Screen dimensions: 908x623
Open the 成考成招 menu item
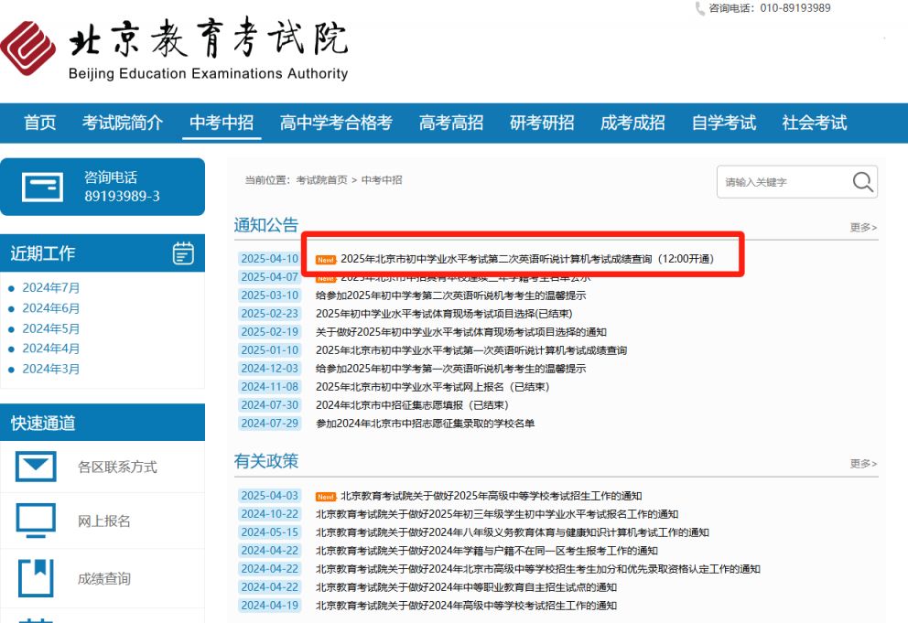pyautogui.click(x=632, y=123)
